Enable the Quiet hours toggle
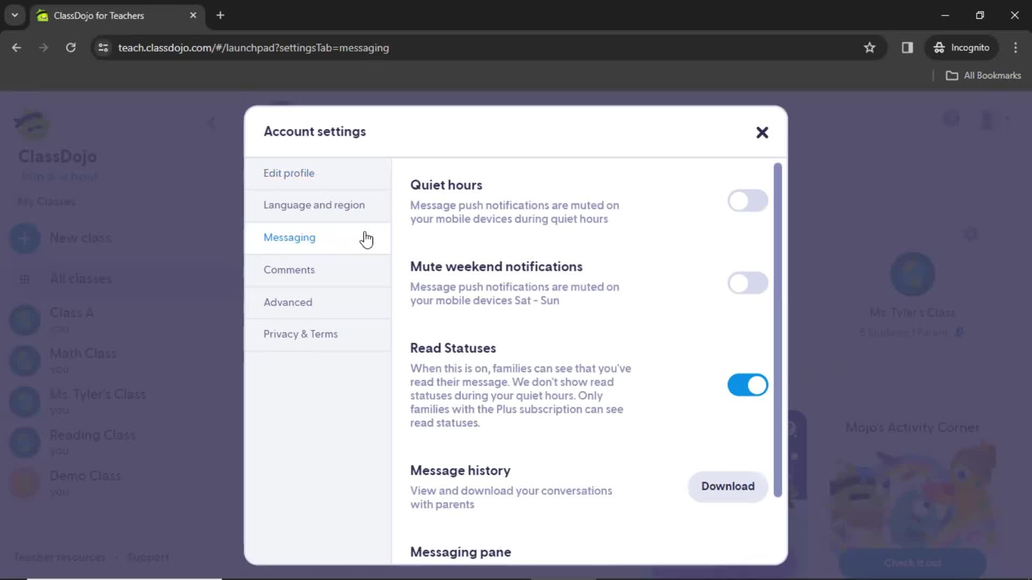Screen dimensions: 1032x580 coord(747,200)
